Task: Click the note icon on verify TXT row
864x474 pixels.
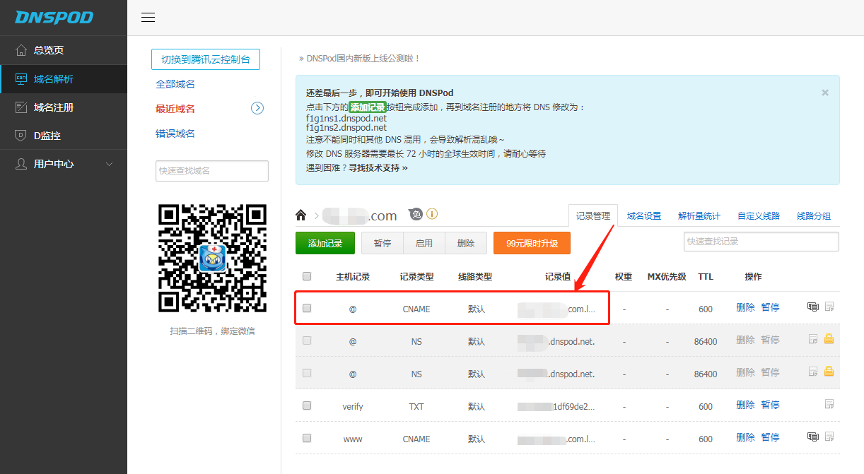Action: pyautogui.click(x=829, y=405)
